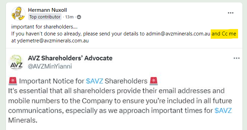This screenshot has width=247, height=130.
Task: Open the three-dot menu on Hermann's post
Action: [230, 13]
